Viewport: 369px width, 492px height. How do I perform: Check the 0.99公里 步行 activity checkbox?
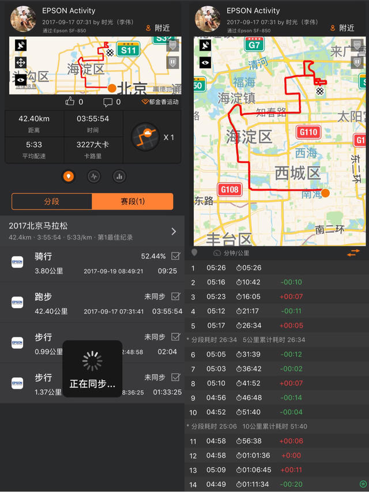pyautogui.click(x=176, y=337)
